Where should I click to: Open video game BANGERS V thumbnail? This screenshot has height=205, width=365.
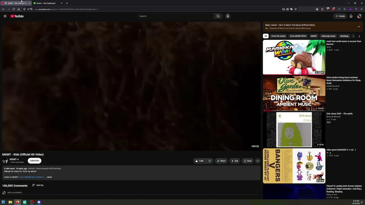tap(294, 165)
